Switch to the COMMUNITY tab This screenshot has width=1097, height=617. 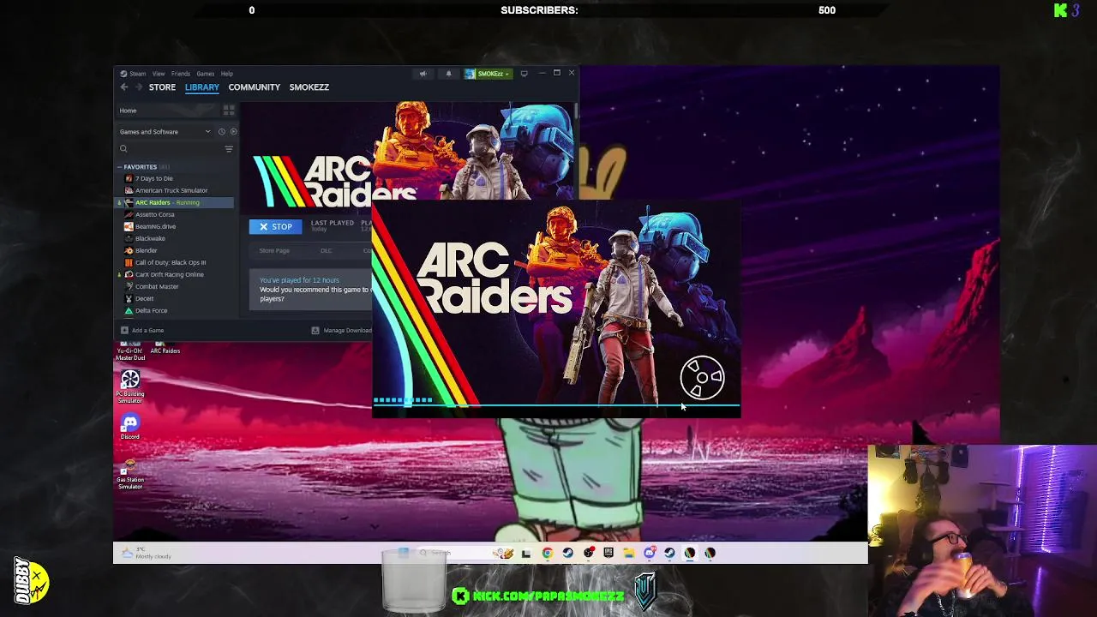coord(255,87)
